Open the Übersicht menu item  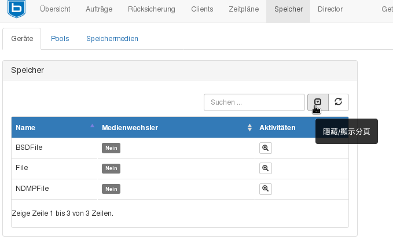55,9
